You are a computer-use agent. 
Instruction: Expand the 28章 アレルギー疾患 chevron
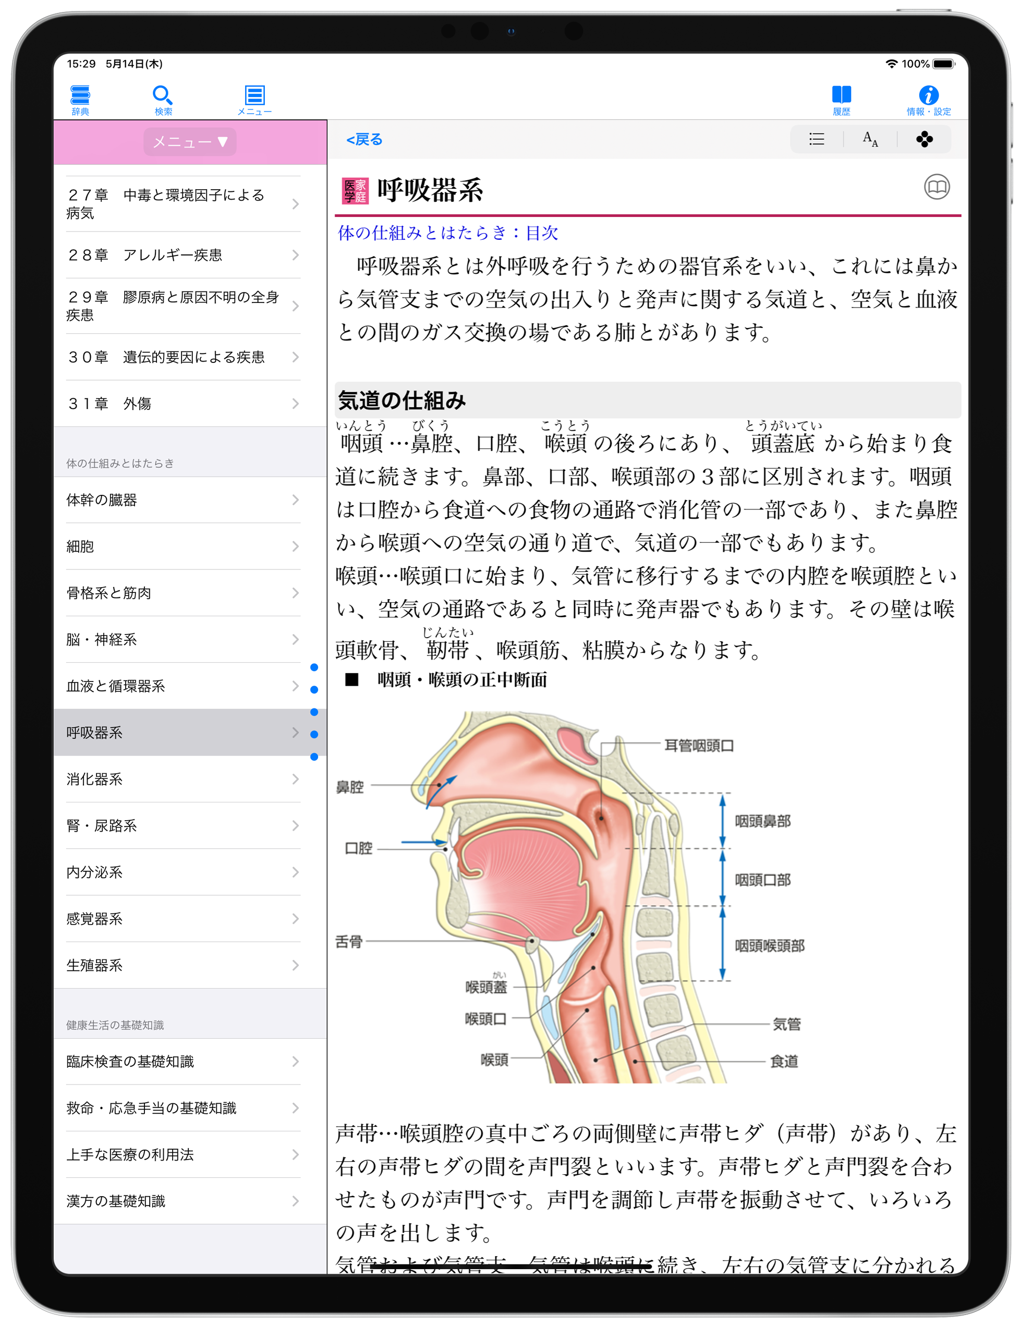pos(296,255)
